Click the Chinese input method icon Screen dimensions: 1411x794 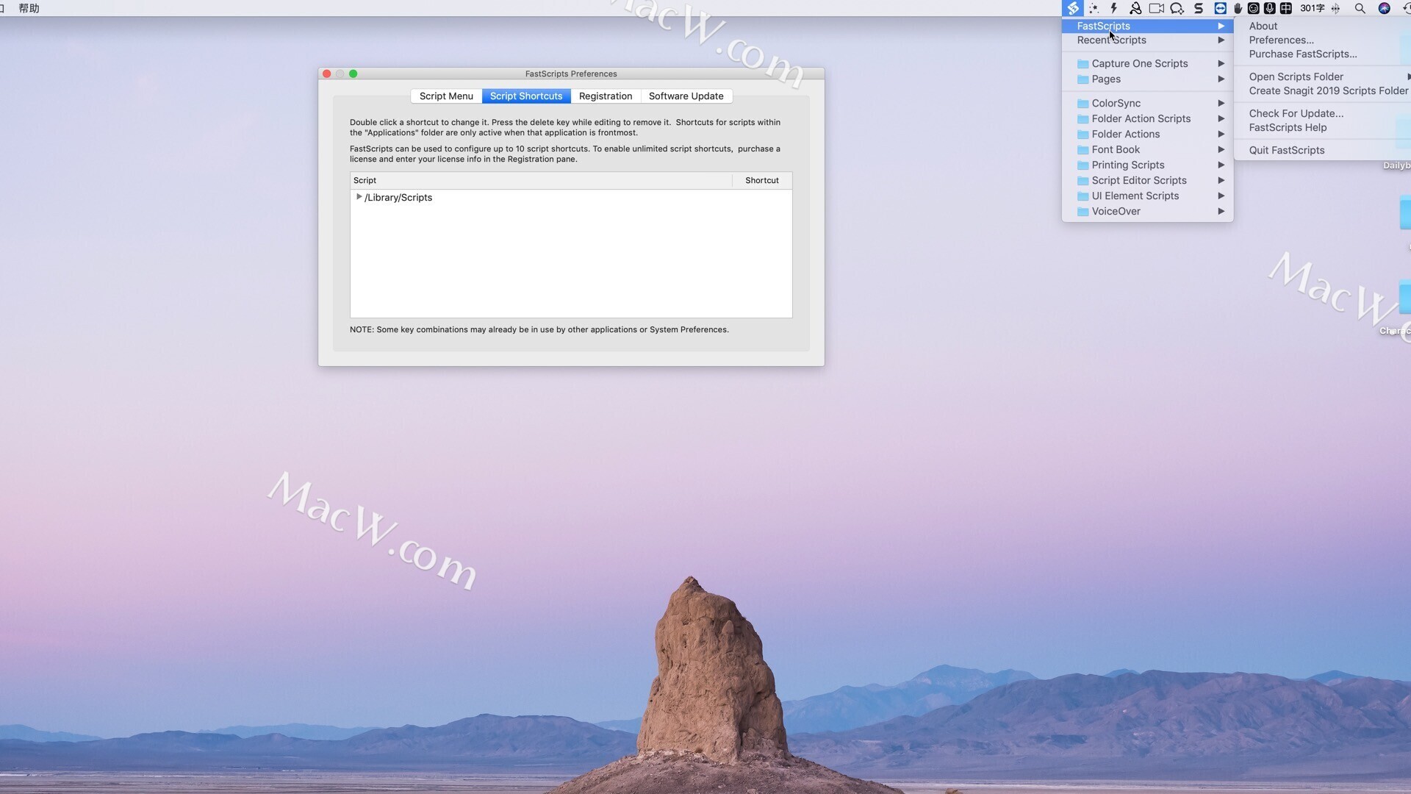click(x=1285, y=8)
